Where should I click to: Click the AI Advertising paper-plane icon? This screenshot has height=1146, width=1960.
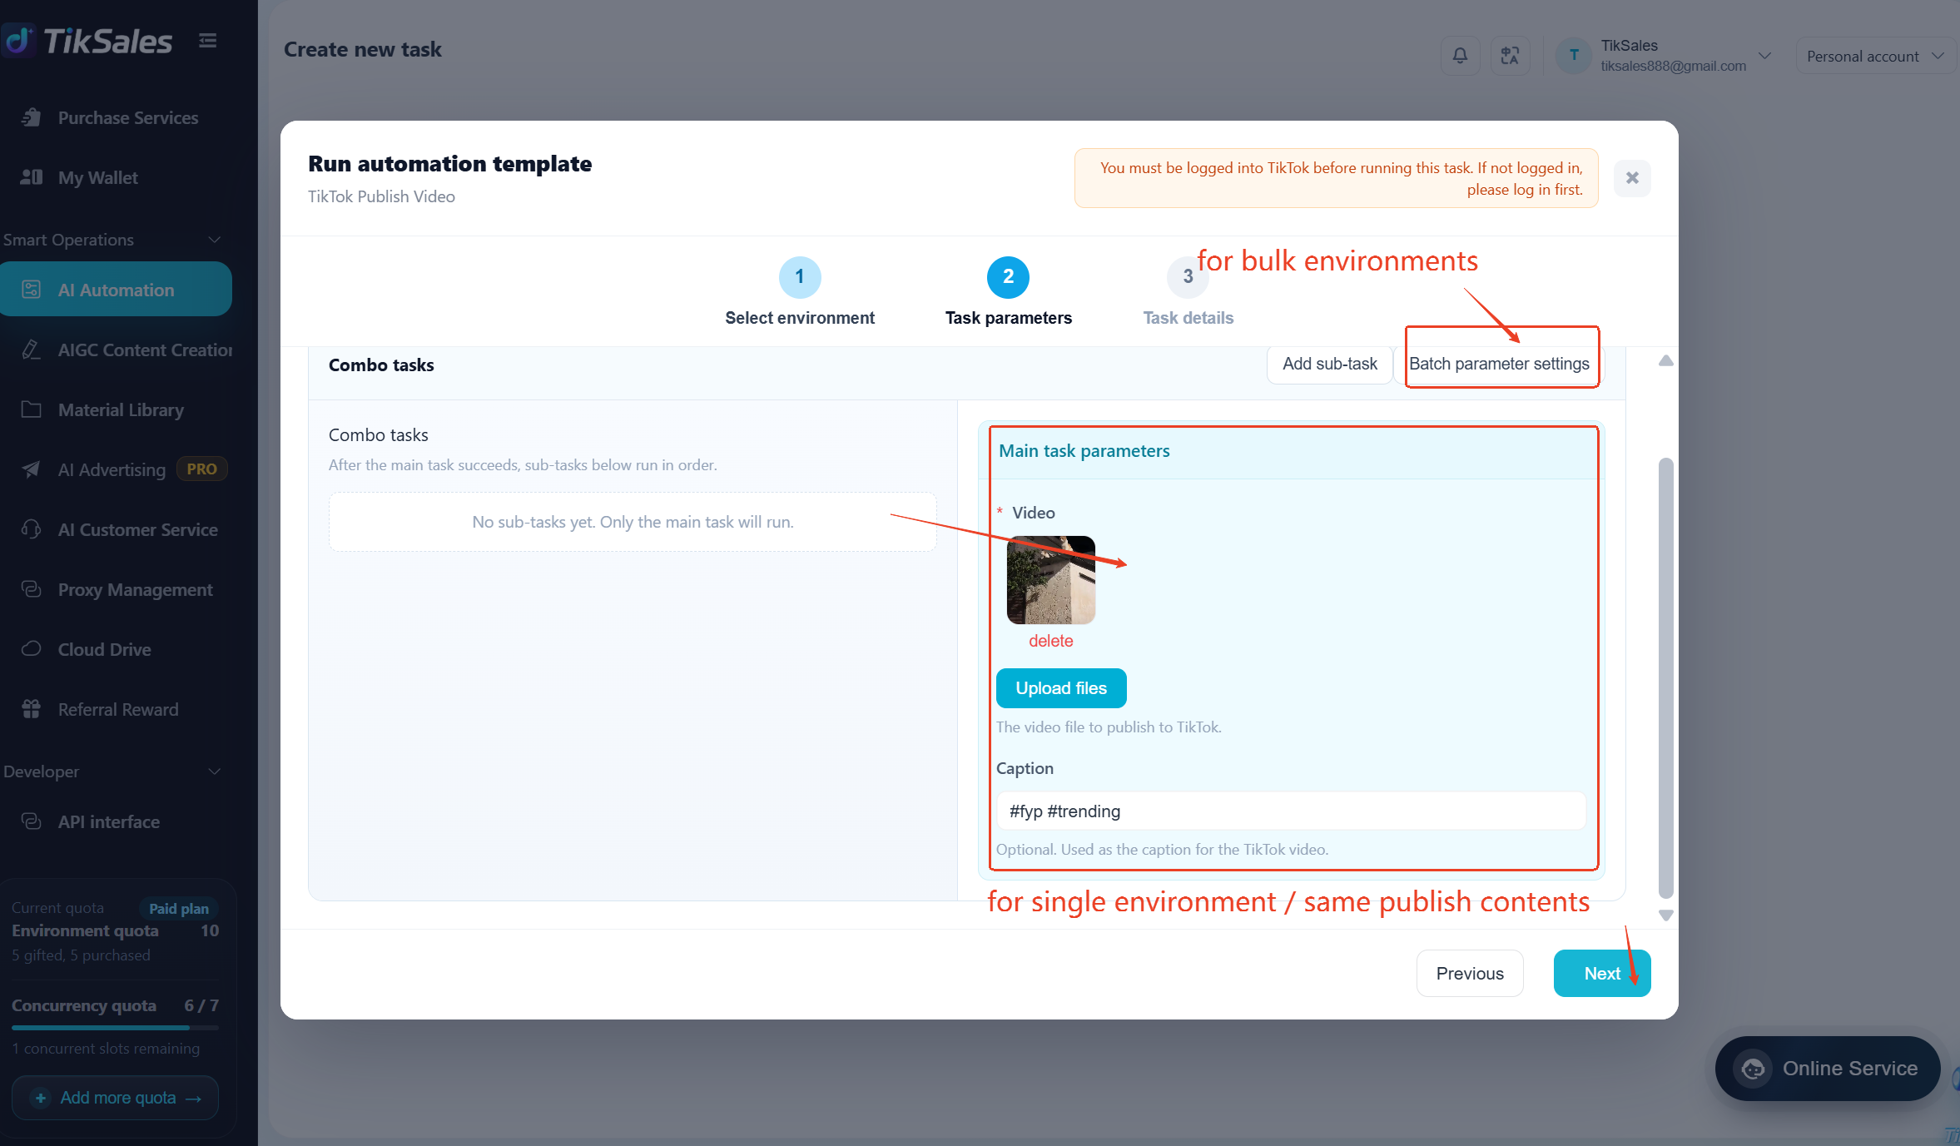pyautogui.click(x=32, y=469)
